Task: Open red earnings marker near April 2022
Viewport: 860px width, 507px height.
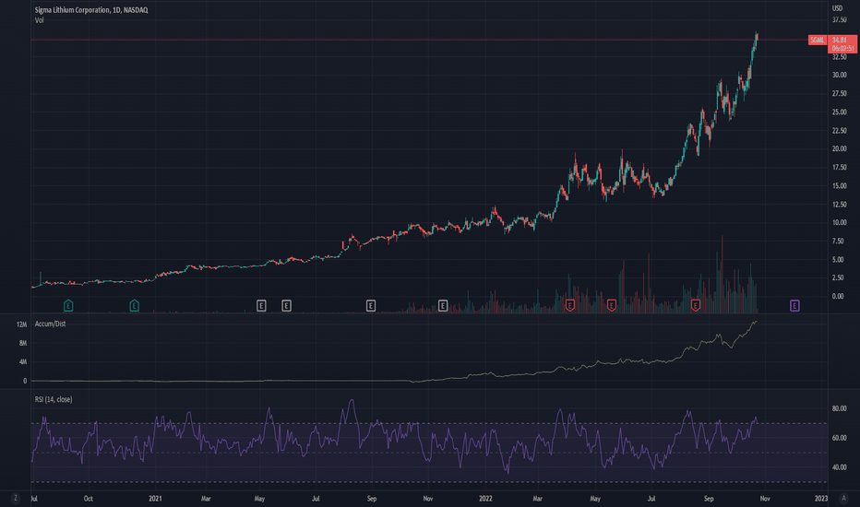Action: click(x=570, y=305)
